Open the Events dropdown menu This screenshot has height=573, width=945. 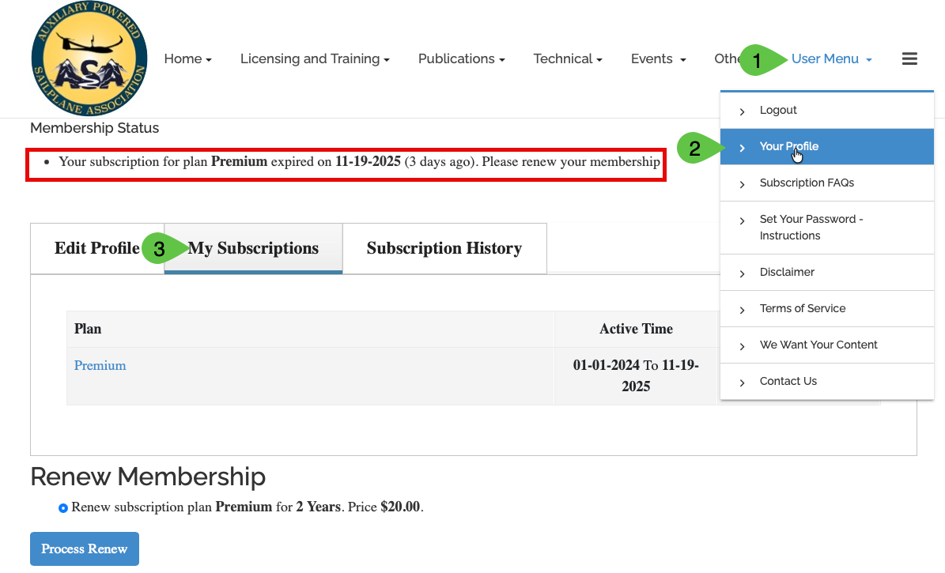658,59
